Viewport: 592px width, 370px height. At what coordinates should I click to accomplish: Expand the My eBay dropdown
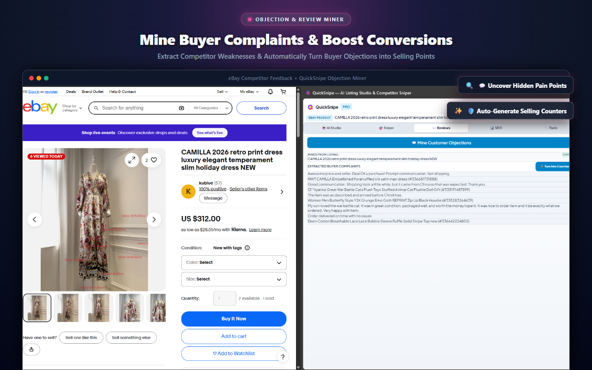coord(249,92)
